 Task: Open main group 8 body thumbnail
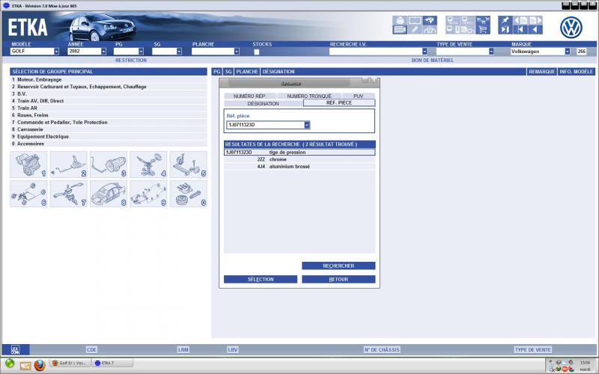click(109, 194)
